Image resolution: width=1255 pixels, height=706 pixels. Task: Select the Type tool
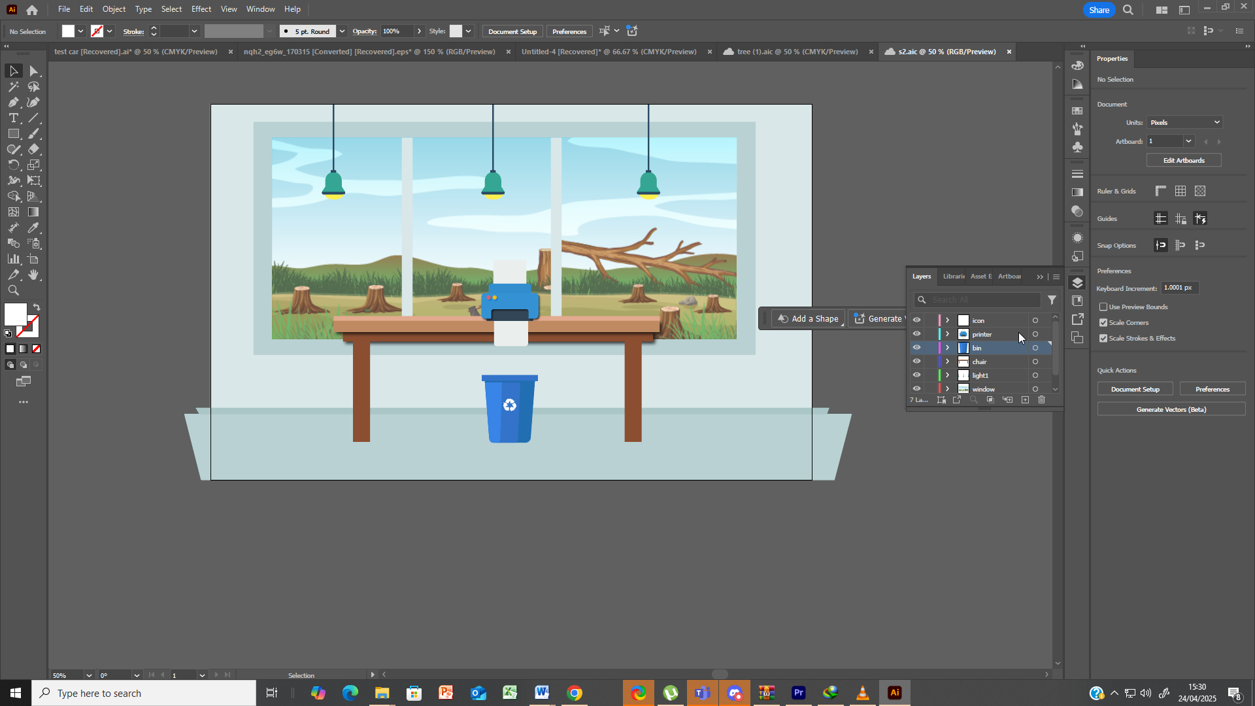pos(13,118)
